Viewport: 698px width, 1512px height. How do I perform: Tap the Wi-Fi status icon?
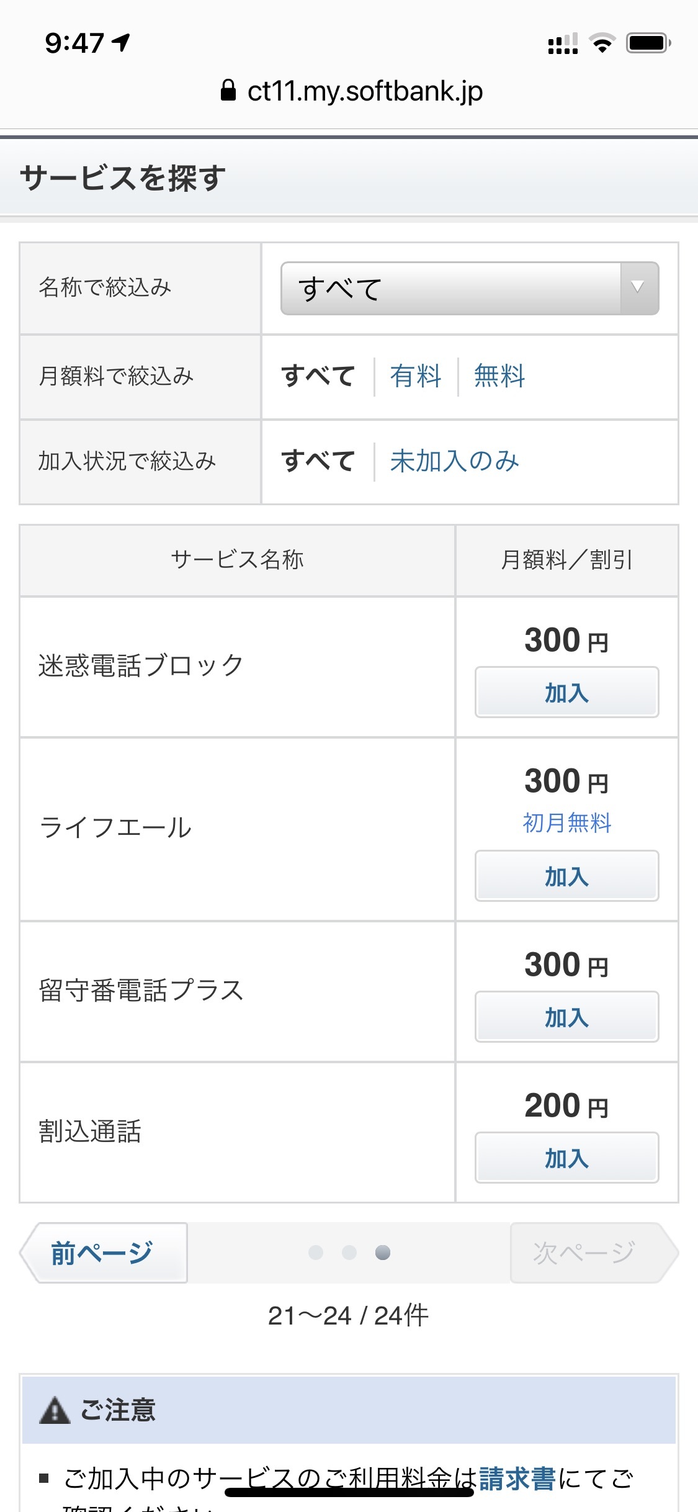pyautogui.click(x=601, y=43)
